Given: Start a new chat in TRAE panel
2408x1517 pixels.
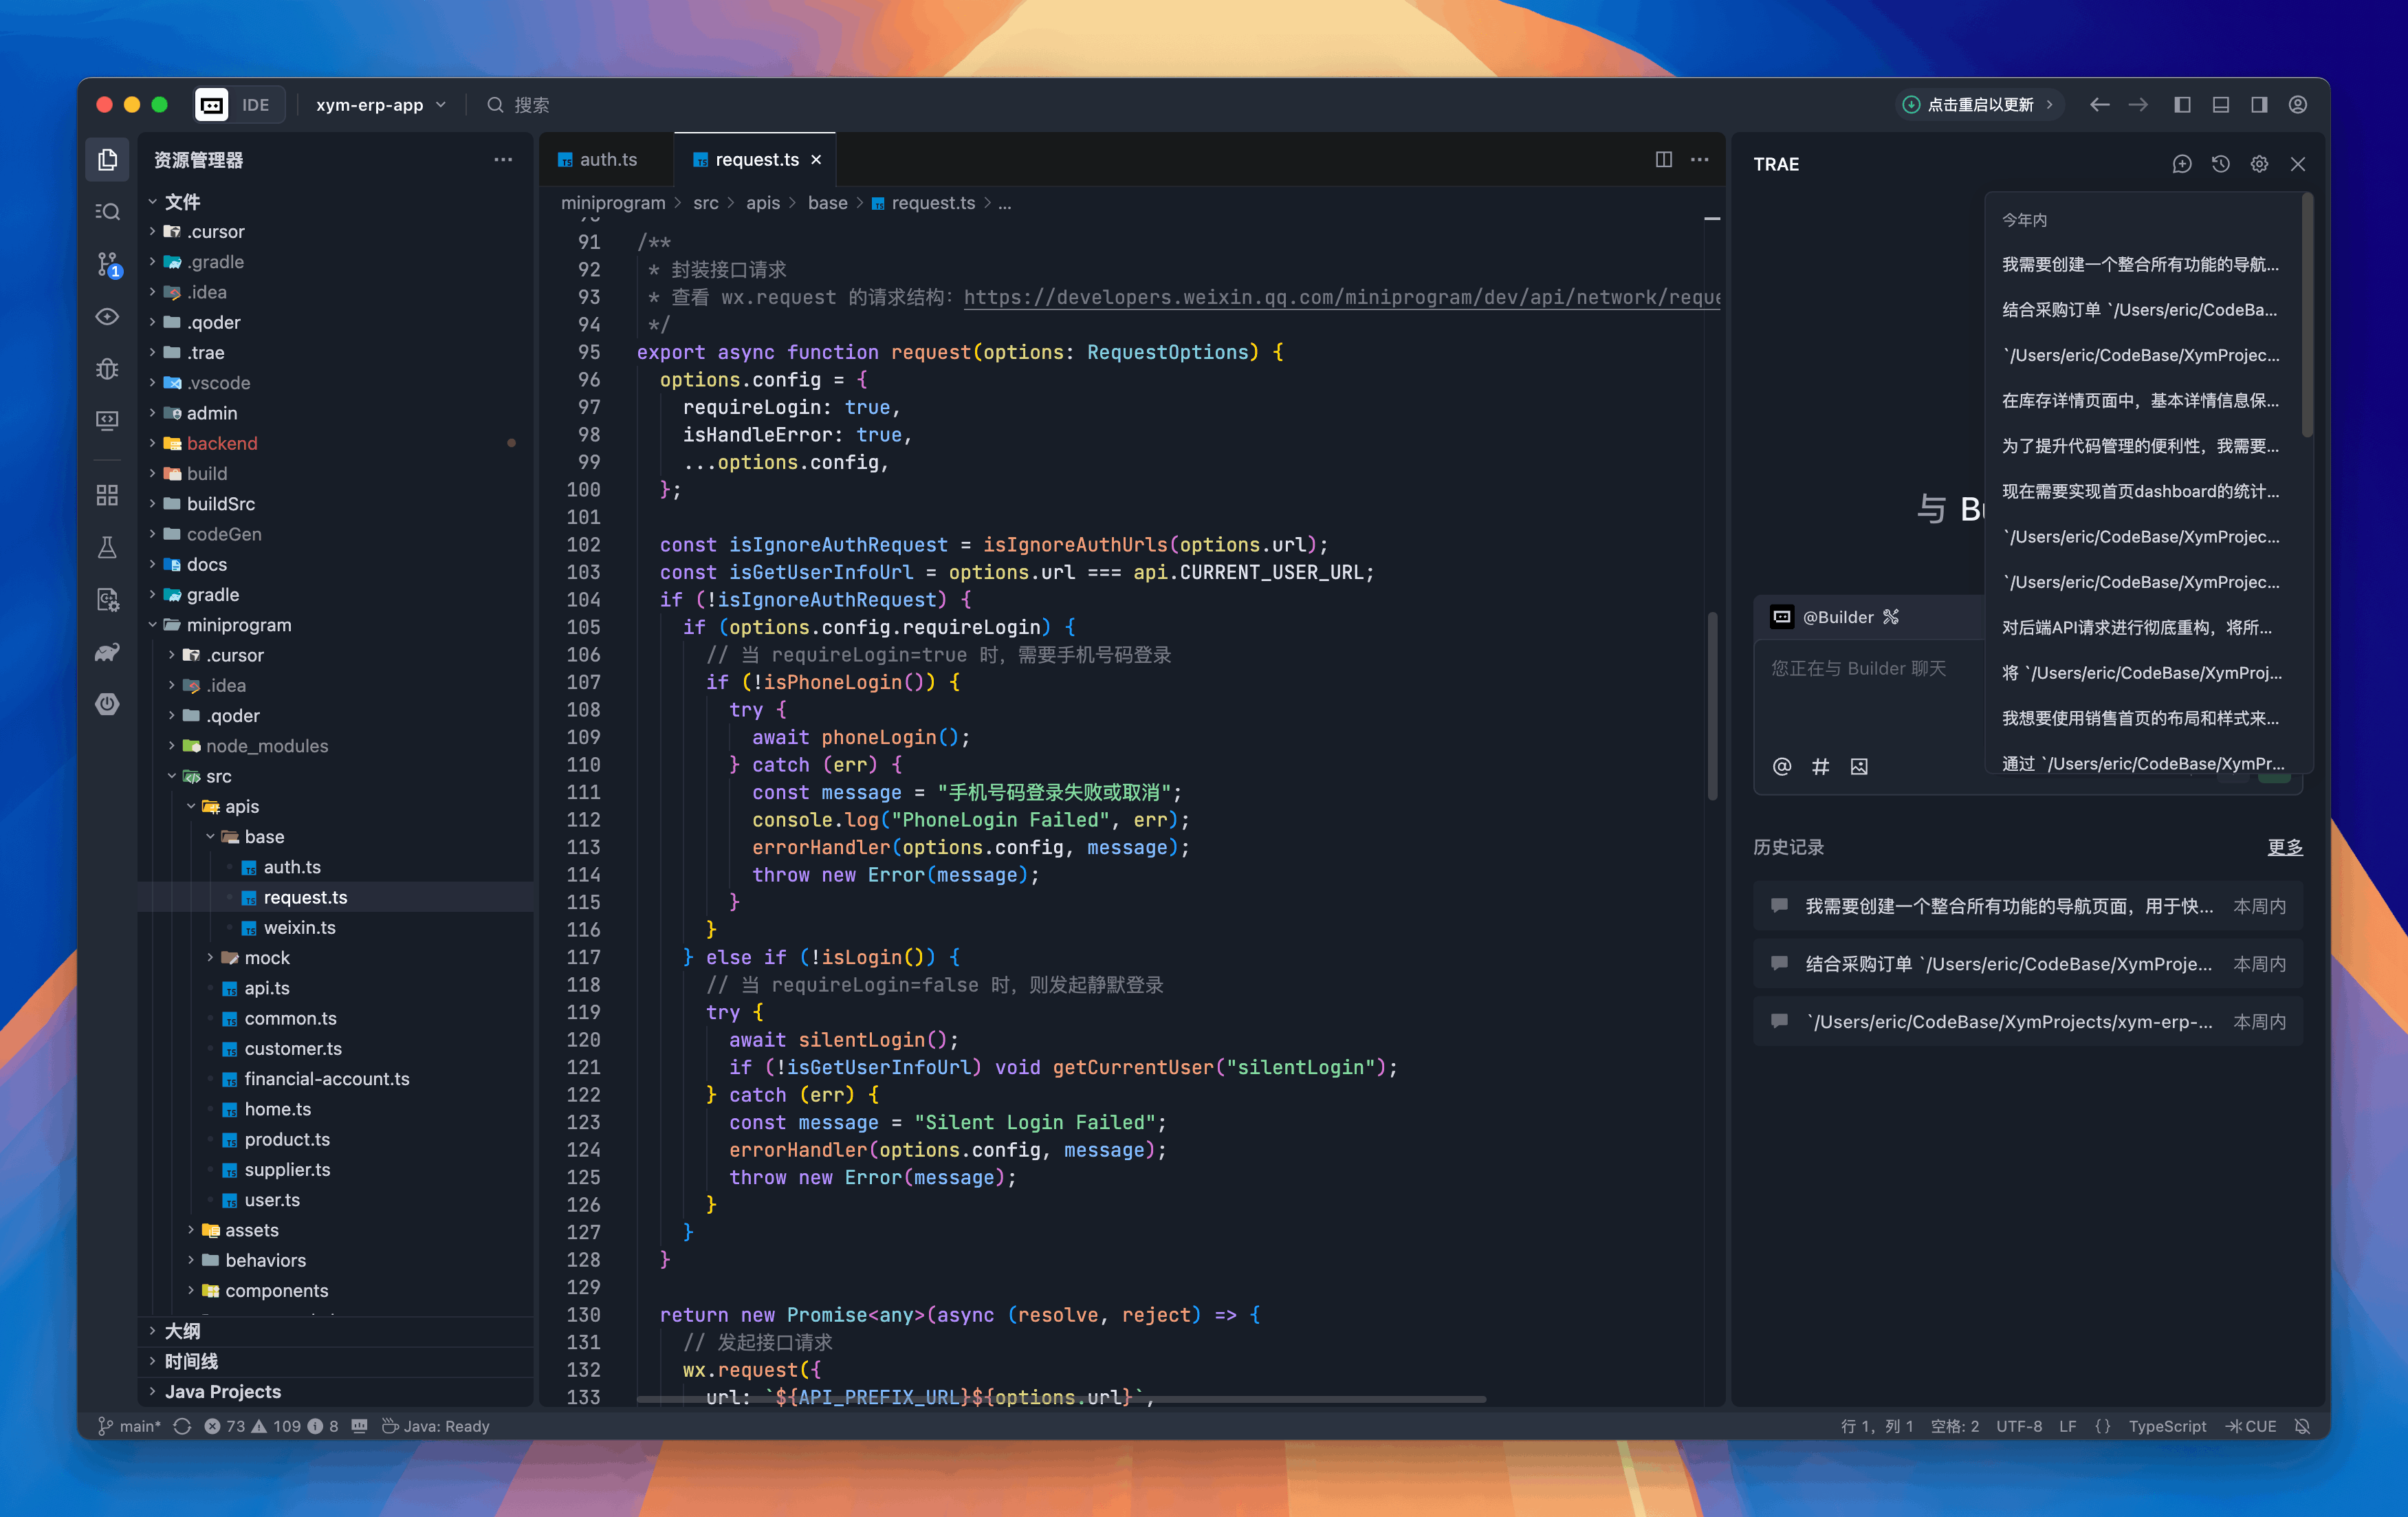Looking at the screenshot, I should click(2181, 164).
